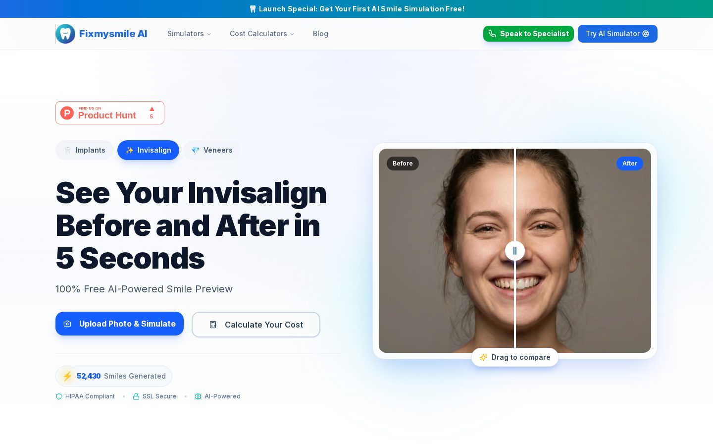Click the Upload Photo & Simulate button
Image resolution: width=713 pixels, height=446 pixels.
(x=119, y=324)
